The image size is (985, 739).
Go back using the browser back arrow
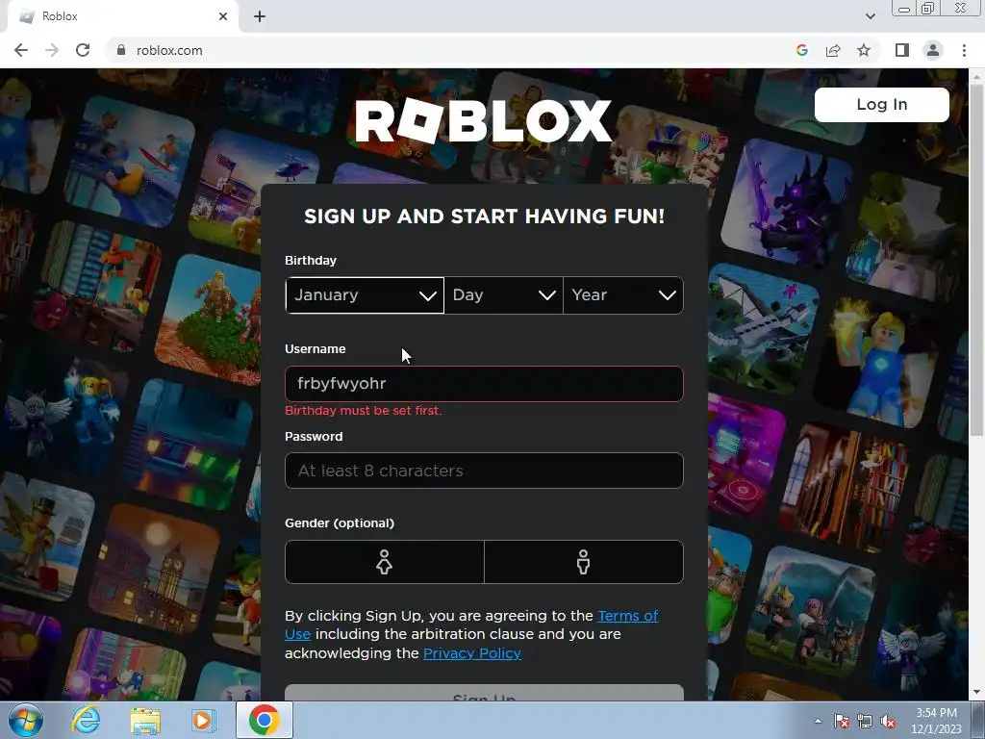point(21,50)
